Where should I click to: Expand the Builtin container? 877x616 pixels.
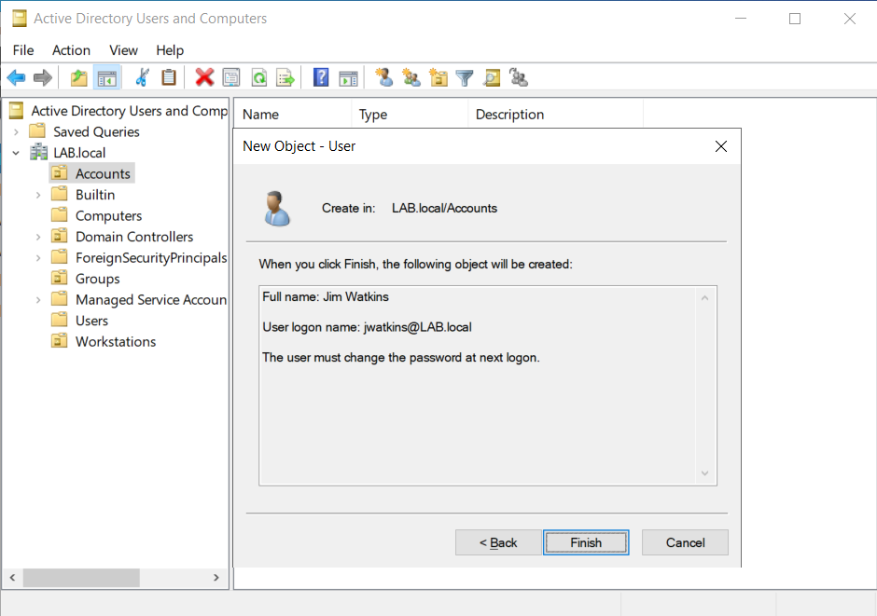(38, 195)
